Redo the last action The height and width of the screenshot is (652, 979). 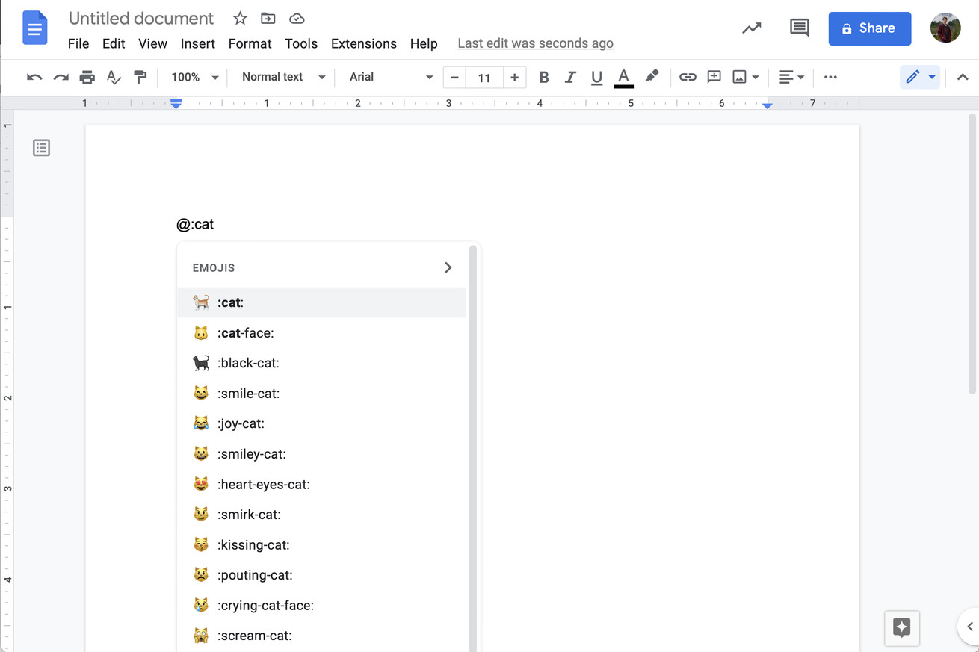coord(61,77)
